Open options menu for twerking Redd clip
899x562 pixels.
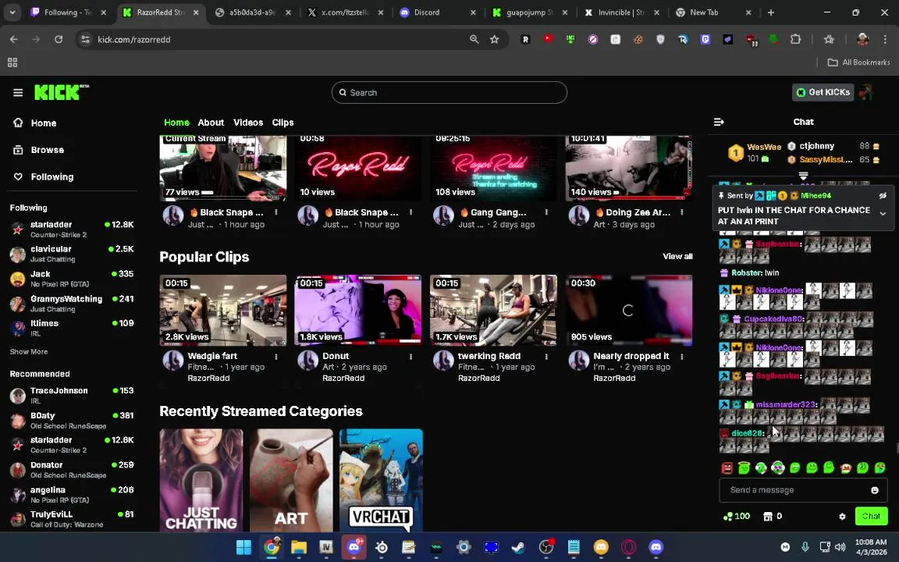(546, 356)
